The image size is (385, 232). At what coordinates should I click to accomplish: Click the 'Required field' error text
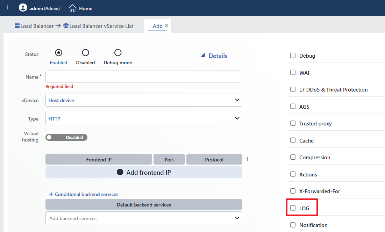click(59, 86)
